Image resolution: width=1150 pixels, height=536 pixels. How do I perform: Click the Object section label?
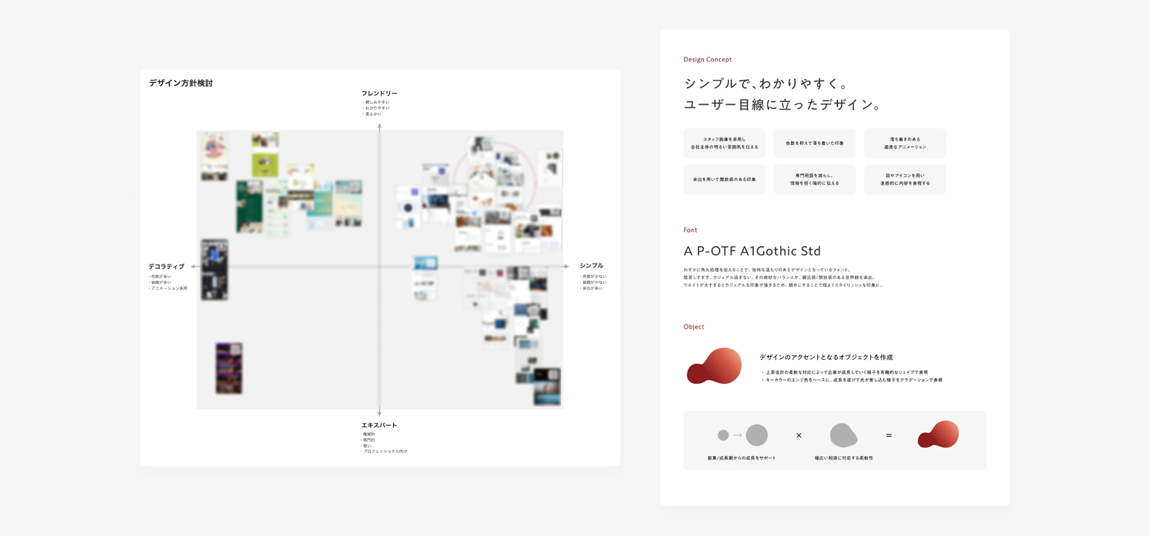point(693,327)
